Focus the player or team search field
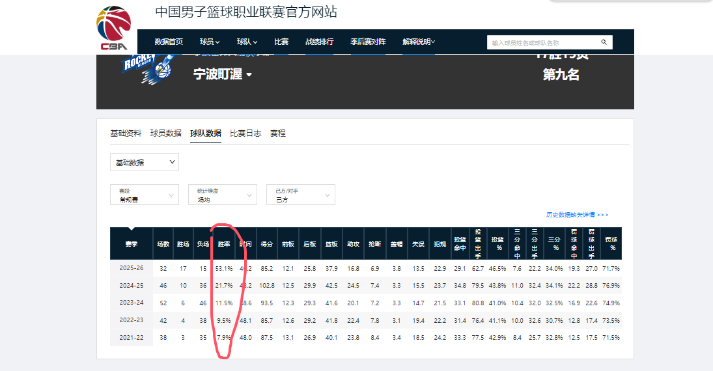The height and width of the screenshot is (371, 713). pos(543,42)
